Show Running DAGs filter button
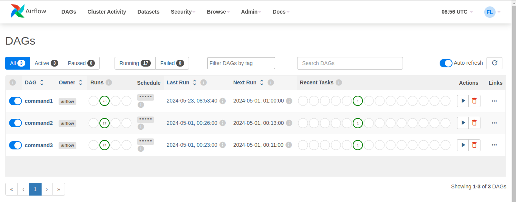This screenshot has height=202, width=516. coord(135,63)
